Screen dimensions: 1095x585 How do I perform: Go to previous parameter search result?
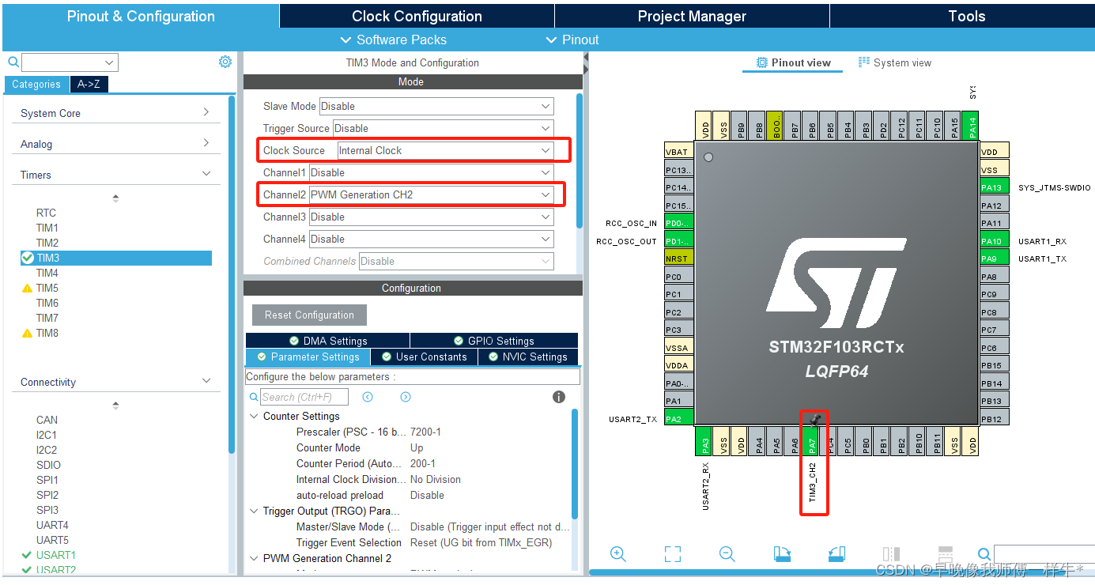pyautogui.click(x=368, y=397)
